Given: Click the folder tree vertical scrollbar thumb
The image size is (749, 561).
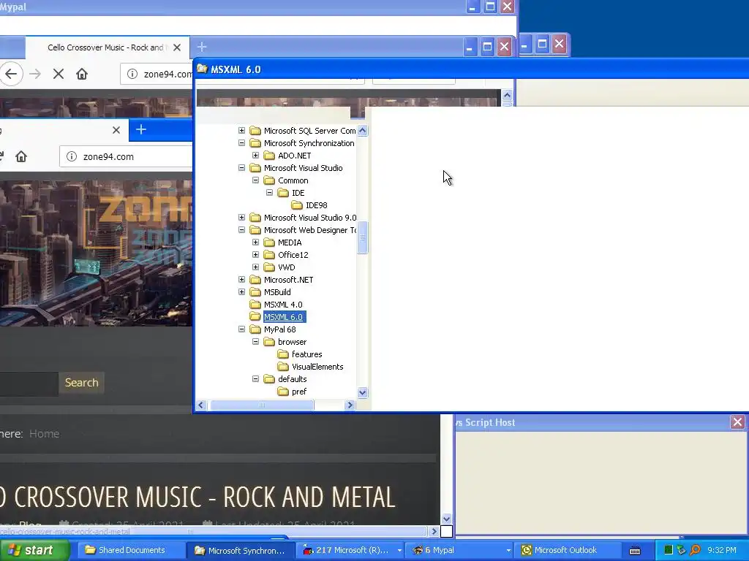Looking at the screenshot, I should pyautogui.click(x=363, y=237).
